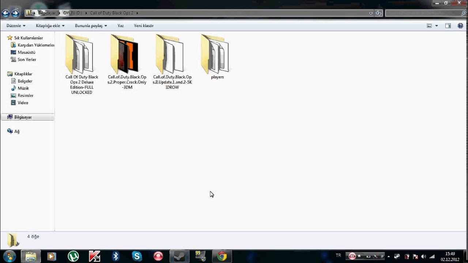468x263 pixels.
Task: Open Help with the question mark icon
Action: [460, 26]
